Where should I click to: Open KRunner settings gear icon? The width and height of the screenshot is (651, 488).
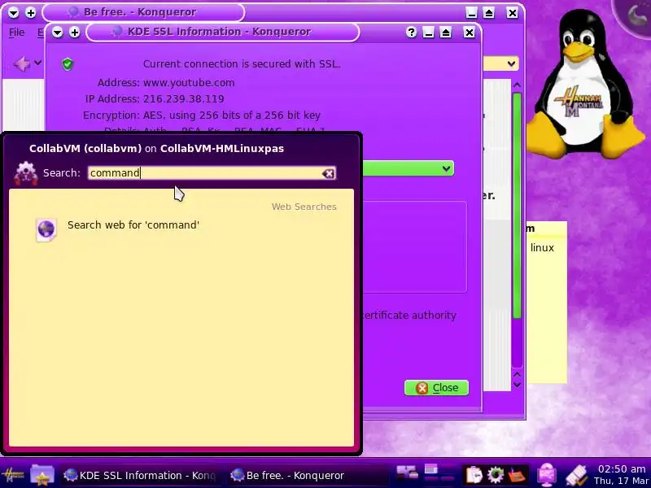[x=25, y=173]
